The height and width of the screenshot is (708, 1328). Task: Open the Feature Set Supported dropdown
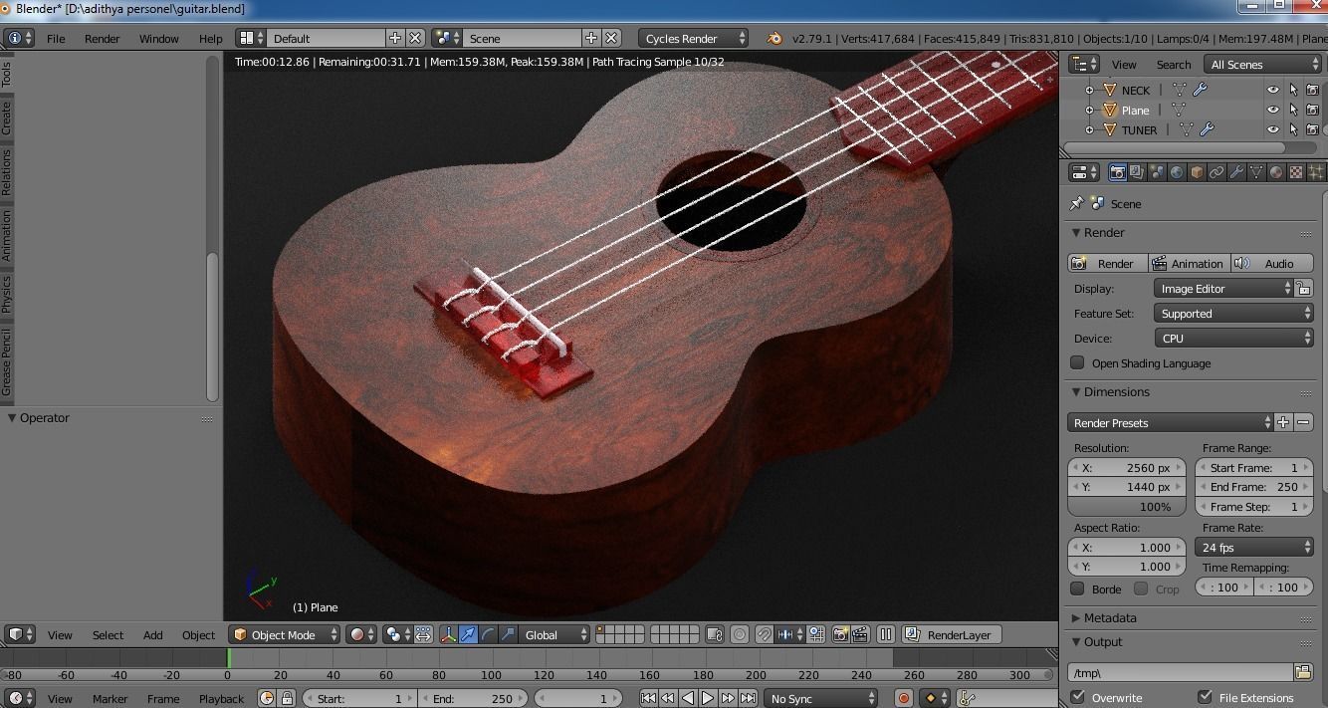(x=1234, y=314)
